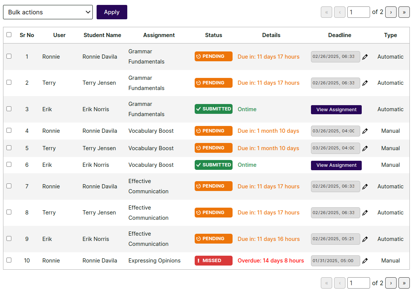The width and height of the screenshot is (414, 292).
Task: Select checkbox for row 10 Ronnie Davila
Action: (x=9, y=260)
